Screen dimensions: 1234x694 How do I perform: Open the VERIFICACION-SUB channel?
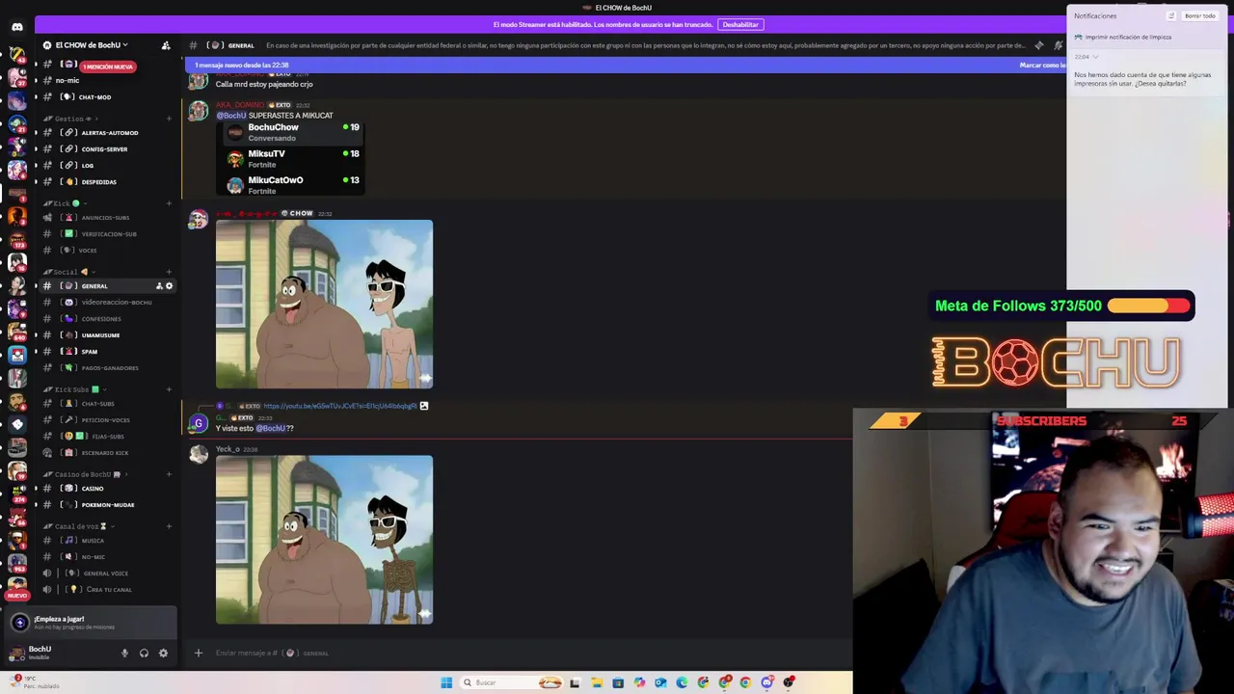tap(107, 234)
